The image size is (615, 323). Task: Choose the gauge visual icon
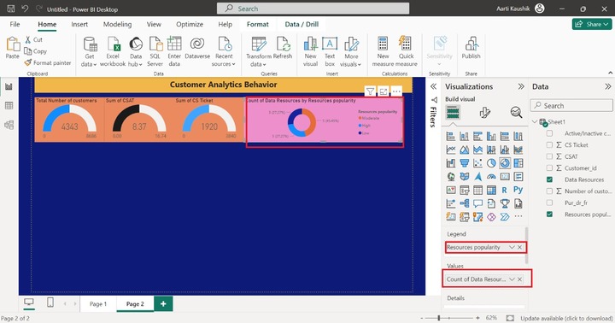click(x=491, y=177)
